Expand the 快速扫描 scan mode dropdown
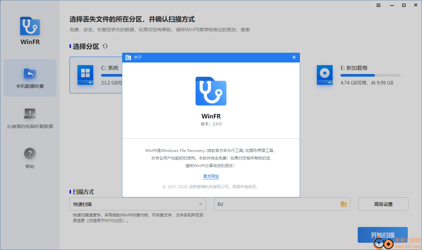This screenshot has height=250, width=422. point(138,204)
